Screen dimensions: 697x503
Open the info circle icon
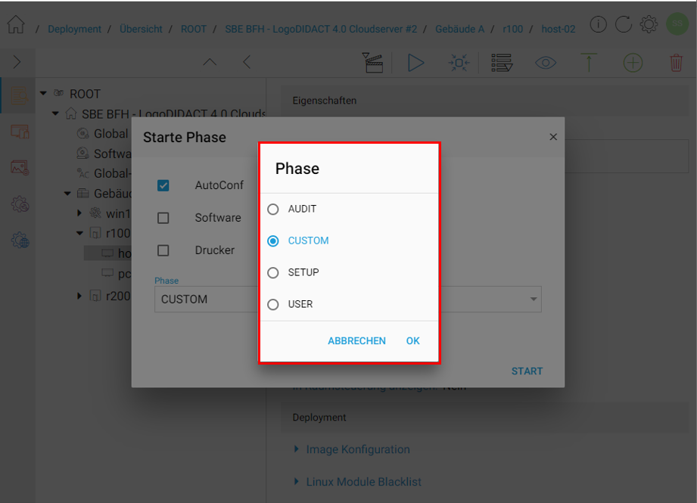(x=598, y=24)
